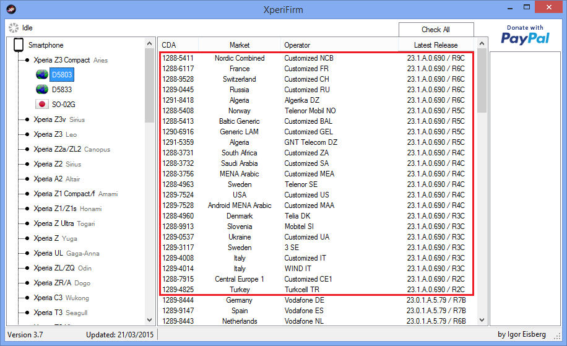
Task: Select the Turkcell TR row
Action: pos(316,289)
